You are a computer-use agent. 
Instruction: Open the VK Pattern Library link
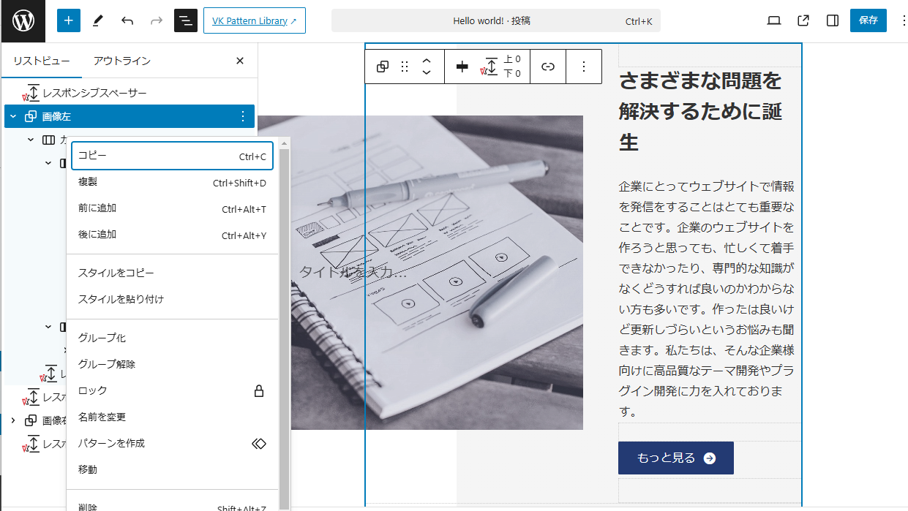(255, 20)
